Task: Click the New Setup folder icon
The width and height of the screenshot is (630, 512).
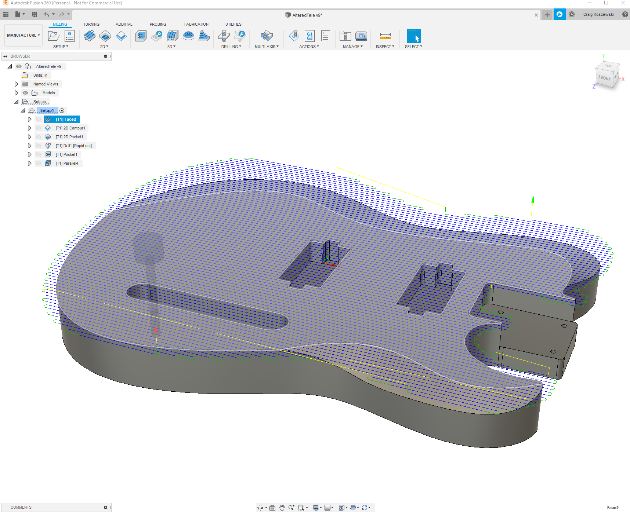Action: [54, 36]
